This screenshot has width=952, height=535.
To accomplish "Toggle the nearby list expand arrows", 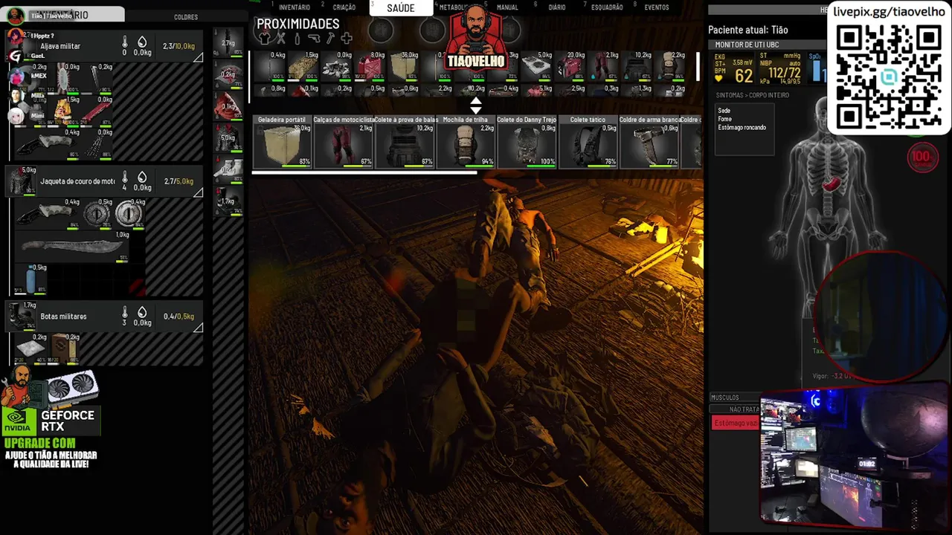I will click(476, 106).
